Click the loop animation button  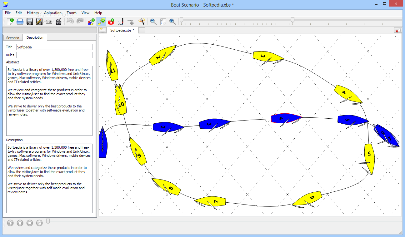pyautogui.click(x=39, y=223)
